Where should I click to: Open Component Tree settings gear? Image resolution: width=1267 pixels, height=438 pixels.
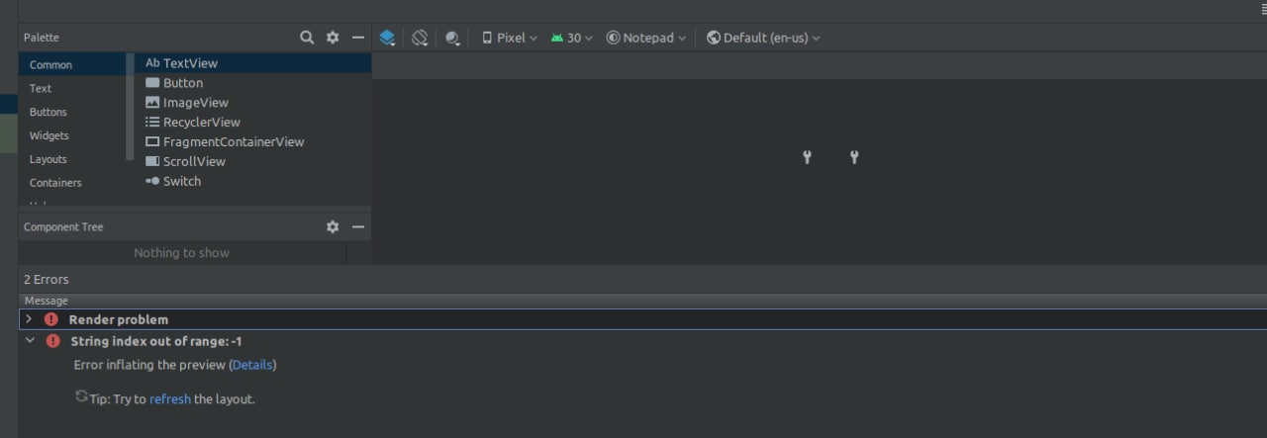point(333,226)
